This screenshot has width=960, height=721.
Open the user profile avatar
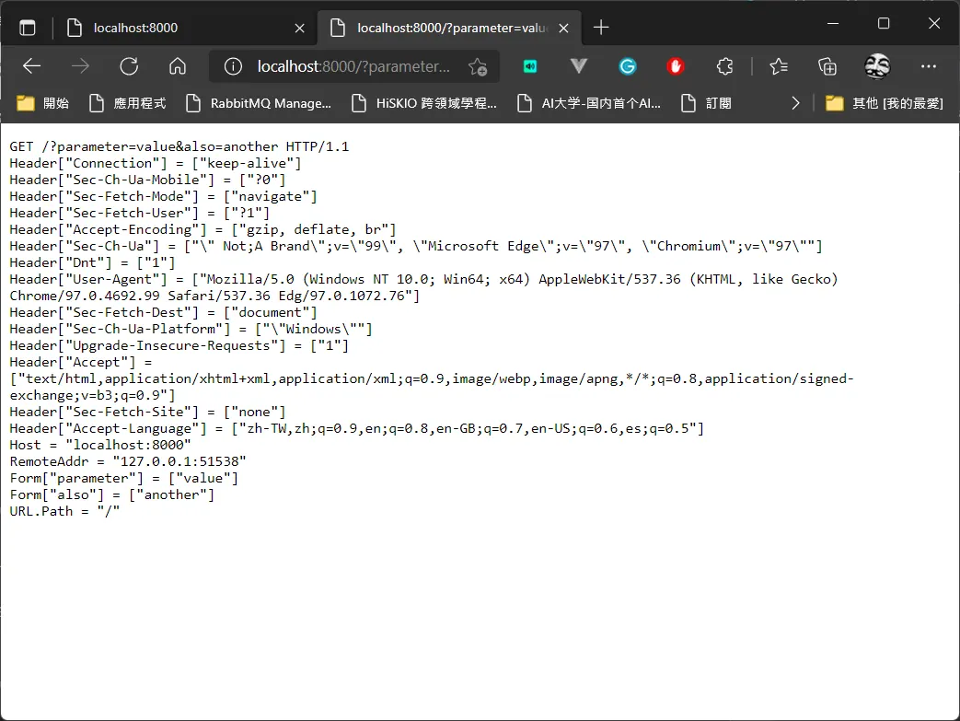(877, 66)
